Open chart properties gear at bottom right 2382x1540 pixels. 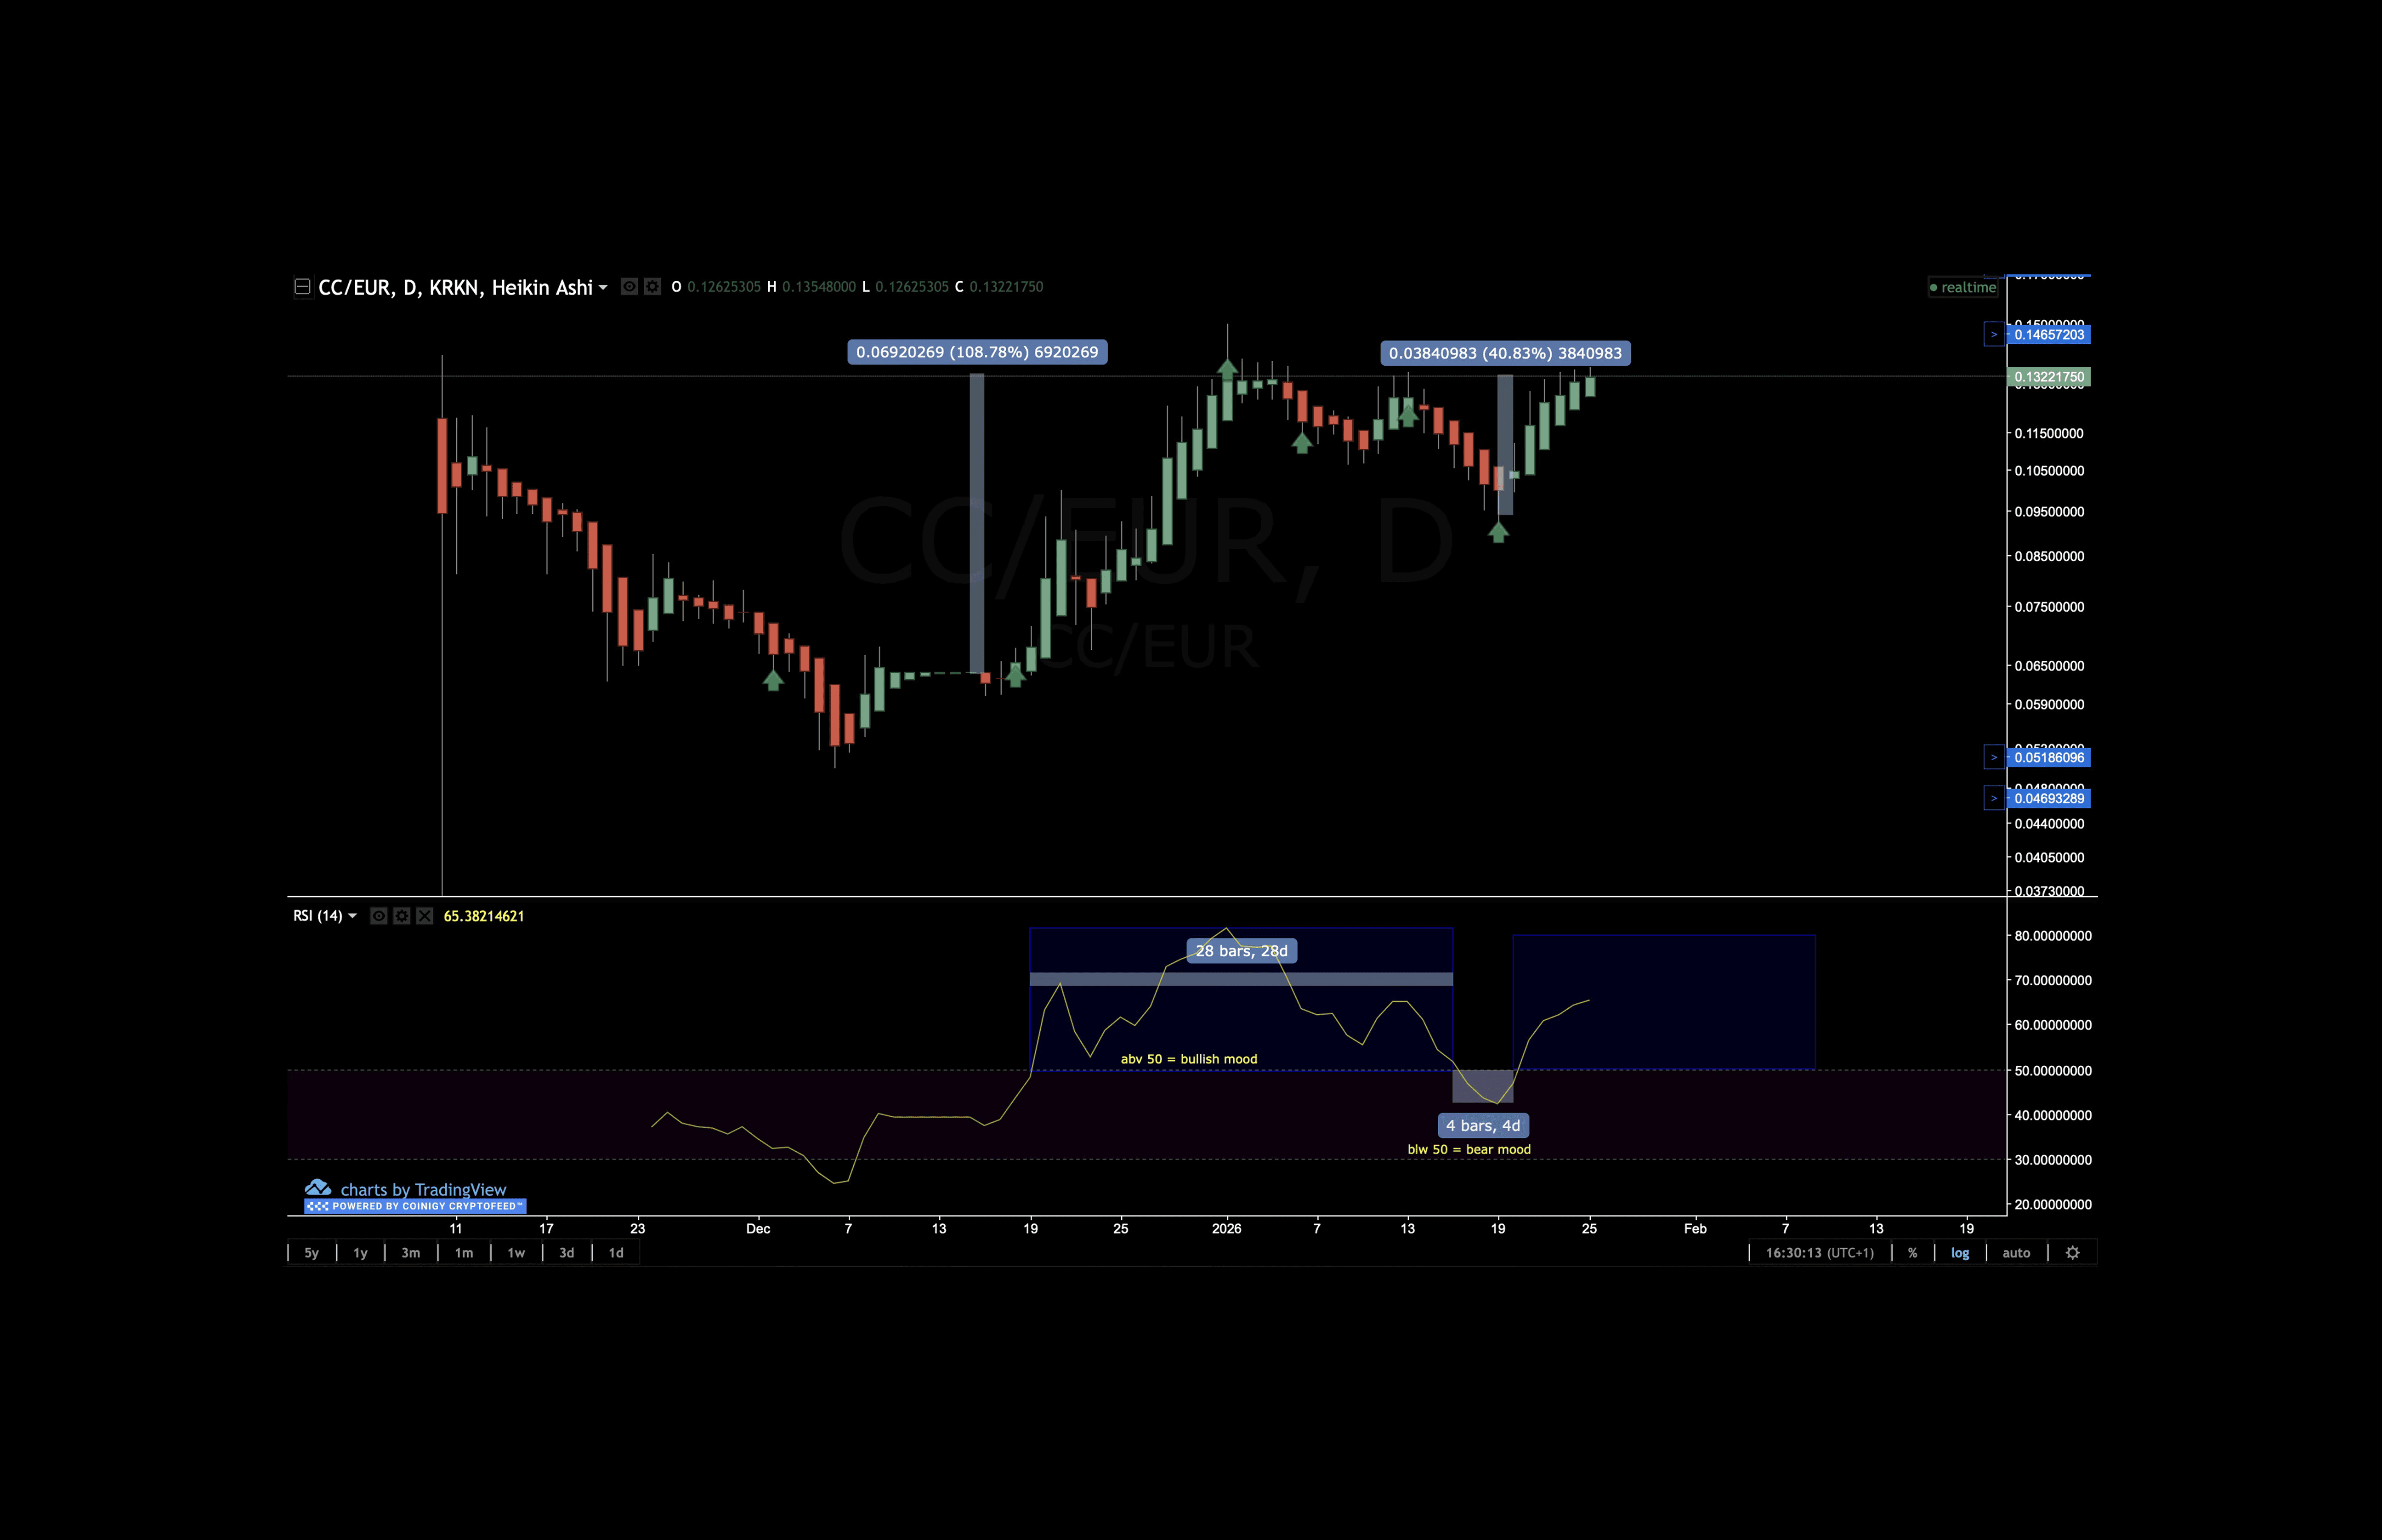pyautogui.click(x=2072, y=1253)
